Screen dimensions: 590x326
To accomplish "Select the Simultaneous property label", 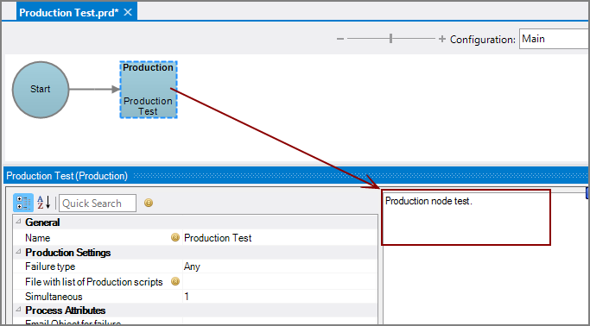I will coord(54,297).
